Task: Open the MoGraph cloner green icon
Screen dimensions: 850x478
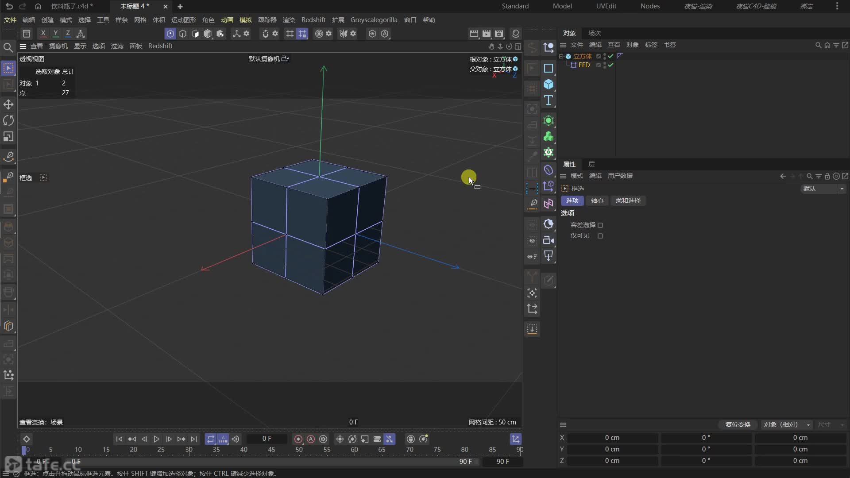Action: (x=549, y=136)
